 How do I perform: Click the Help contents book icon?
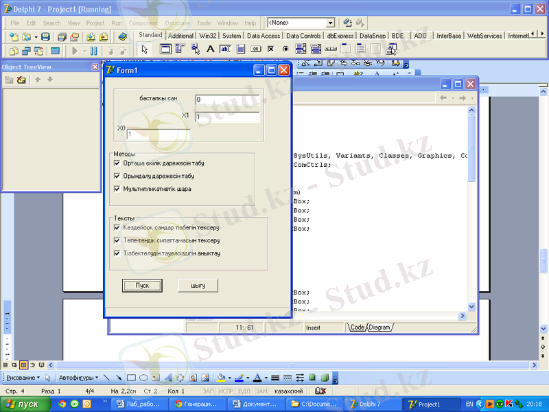coord(123,37)
